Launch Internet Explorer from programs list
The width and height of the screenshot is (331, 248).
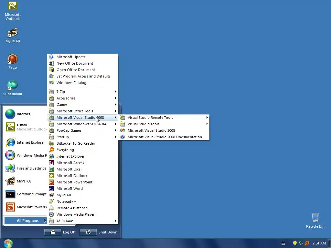point(82,156)
